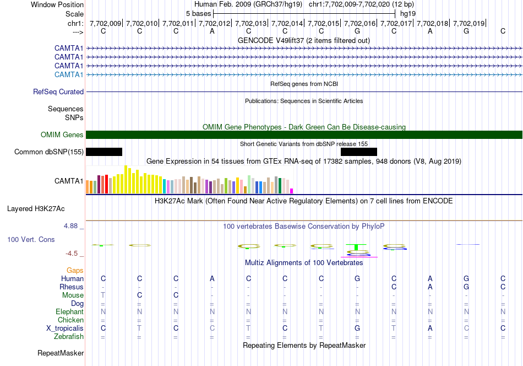Click the Human alignment row label
The height and width of the screenshot is (366, 523).
pos(72,278)
